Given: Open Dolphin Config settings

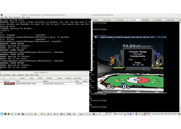Looking at the screenshot, I should click(x=59, y=78).
